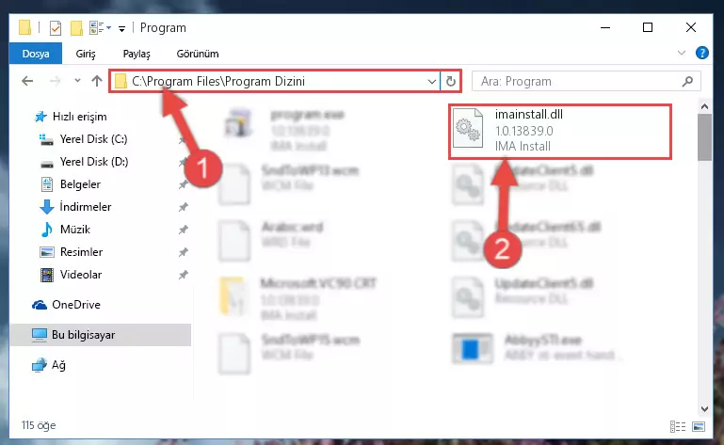Open the help question mark icon
The height and width of the screenshot is (445, 724).
[x=701, y=53]
